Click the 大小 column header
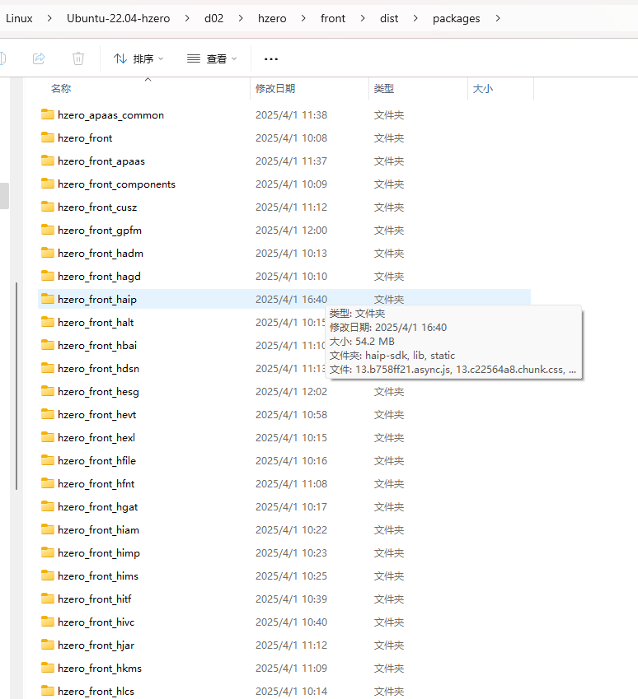This screenshot has width=638, height=699. click(483, 89)
